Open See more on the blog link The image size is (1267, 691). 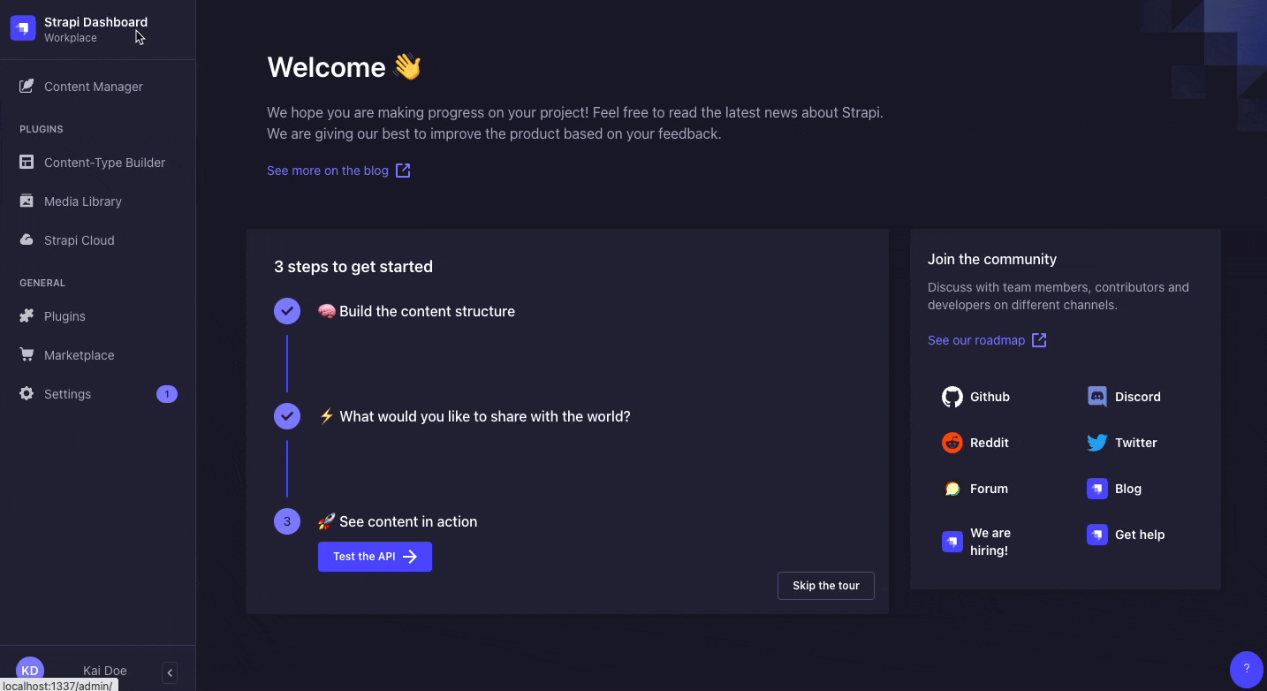pyautogui.click(x=328, y=171)
